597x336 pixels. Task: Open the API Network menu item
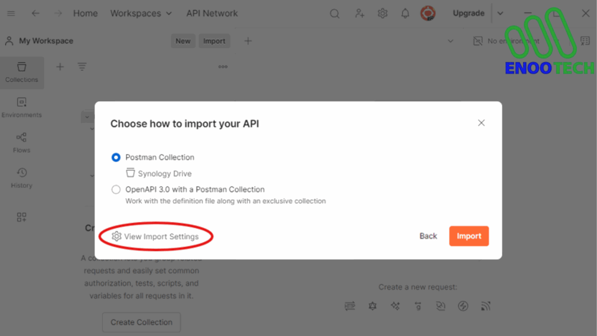212,13
